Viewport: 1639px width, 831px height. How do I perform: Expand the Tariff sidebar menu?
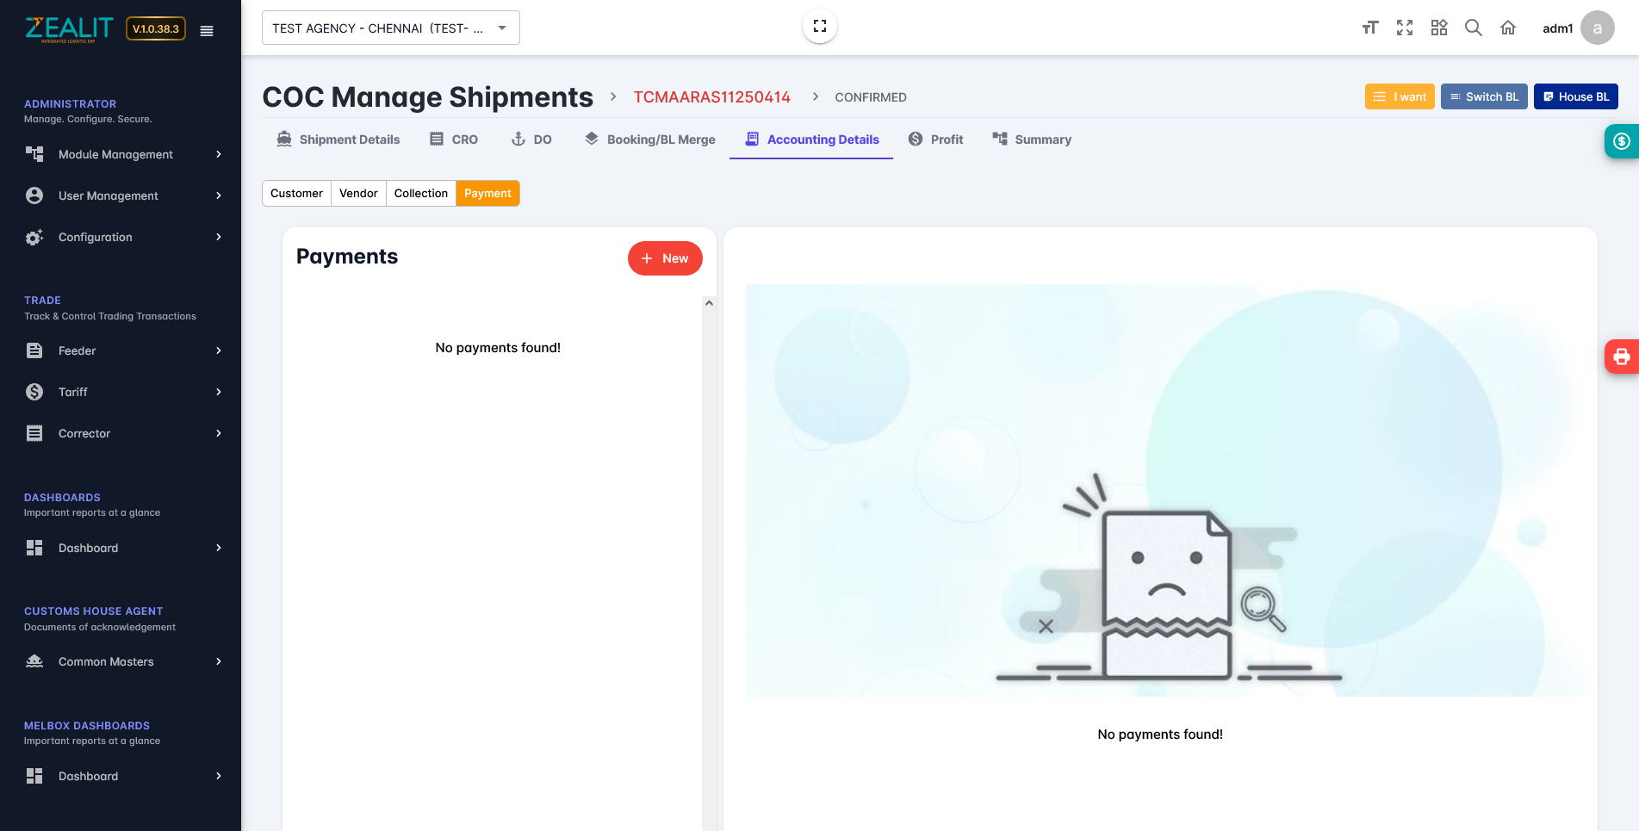coord(124,392)
